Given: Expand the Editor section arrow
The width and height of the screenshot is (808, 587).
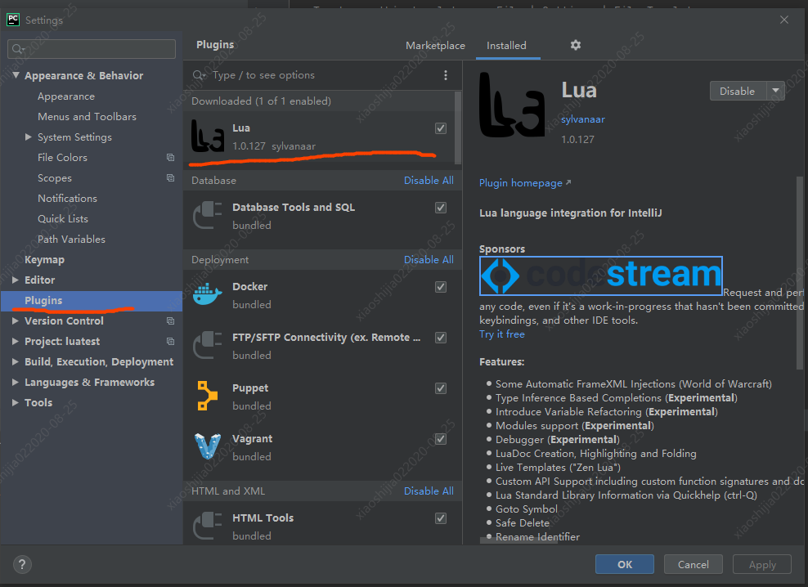Looking at the screenshot, I should (16, 280).
